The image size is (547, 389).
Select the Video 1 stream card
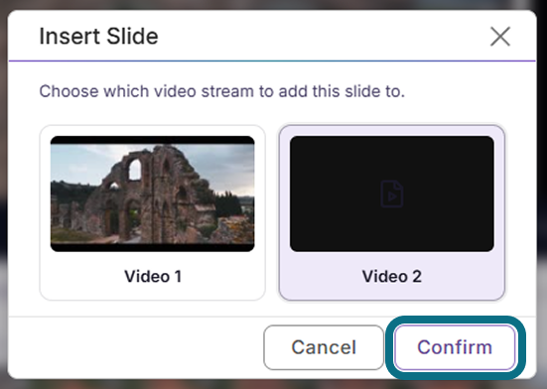(153, 212)
